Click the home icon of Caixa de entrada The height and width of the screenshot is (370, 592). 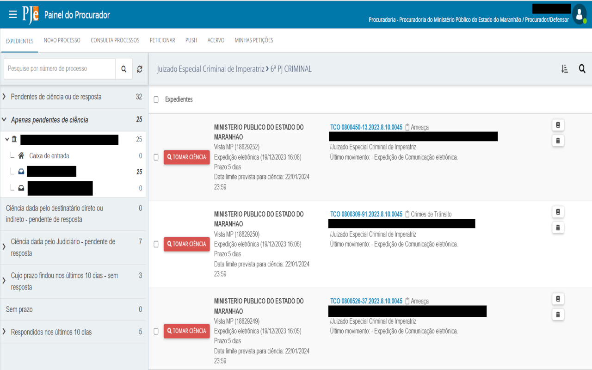point(21,156)
